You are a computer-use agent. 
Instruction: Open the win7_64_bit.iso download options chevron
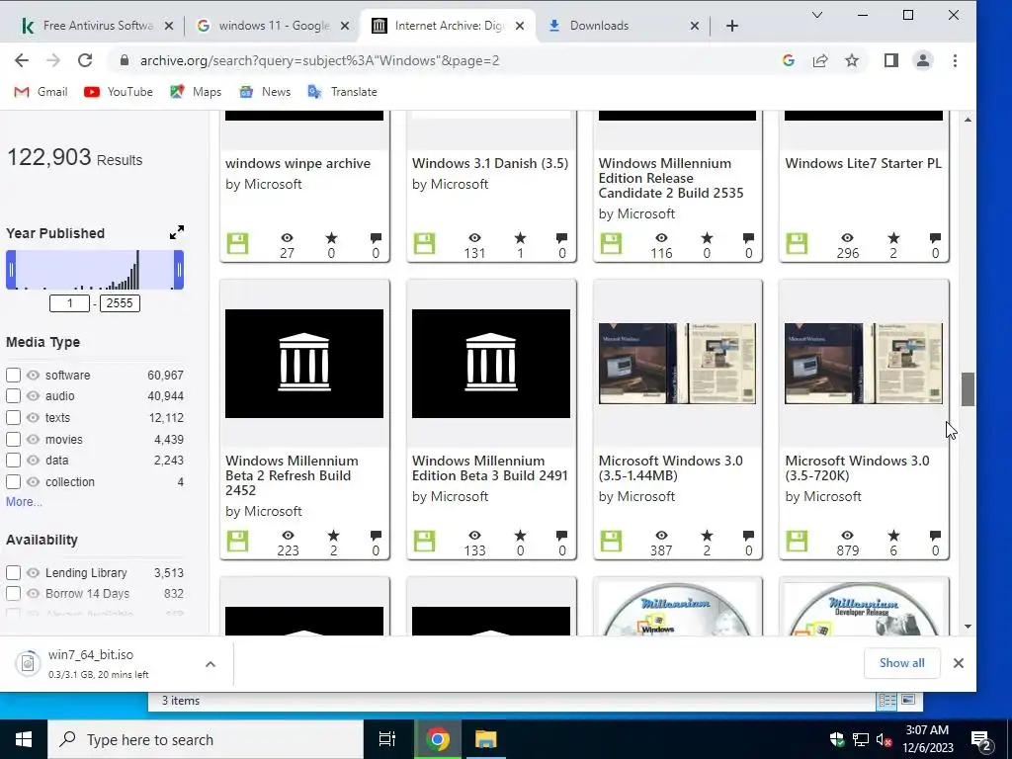[211, 663]
